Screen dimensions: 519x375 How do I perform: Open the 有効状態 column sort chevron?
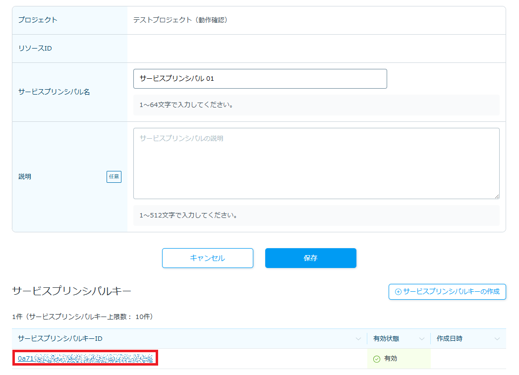tap(422, 339)
